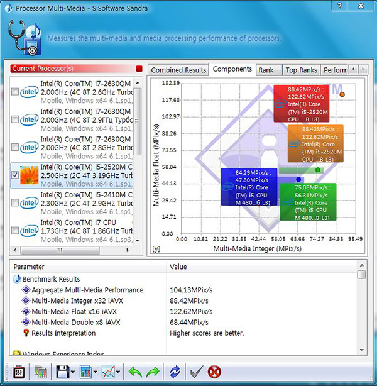
Task: Click the red i5-2520M chart label
Action: [x=302, y=104]
